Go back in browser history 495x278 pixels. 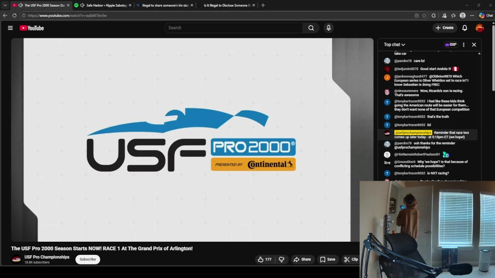(x=5, y=15)
